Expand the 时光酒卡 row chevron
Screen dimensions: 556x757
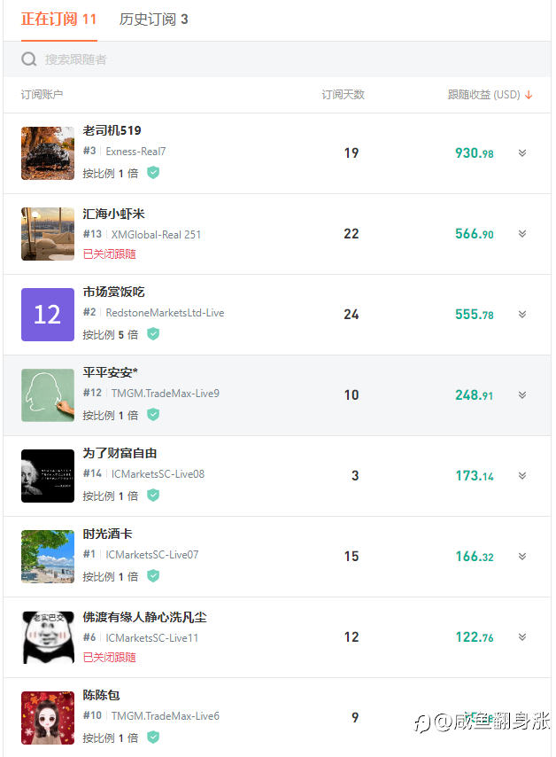(x=522, y=556)
